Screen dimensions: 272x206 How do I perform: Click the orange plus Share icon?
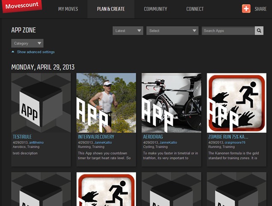pyautogui.click(x=246, y=9)
